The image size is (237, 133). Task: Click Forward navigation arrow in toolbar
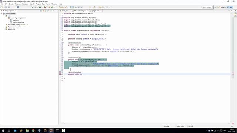[x=107, y=7]
